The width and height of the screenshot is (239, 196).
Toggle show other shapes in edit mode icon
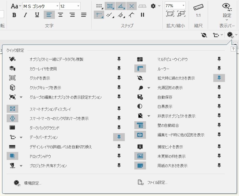[140, 135]
